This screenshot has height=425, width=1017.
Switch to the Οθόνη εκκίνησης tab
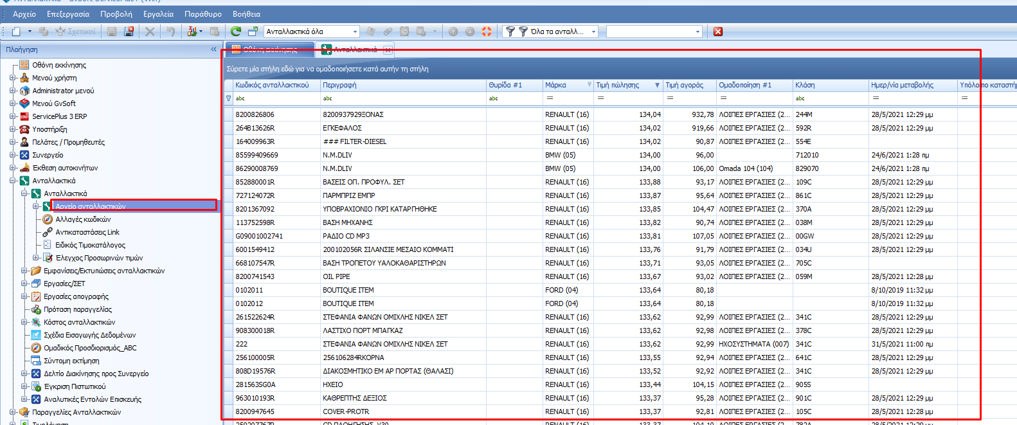269,50
